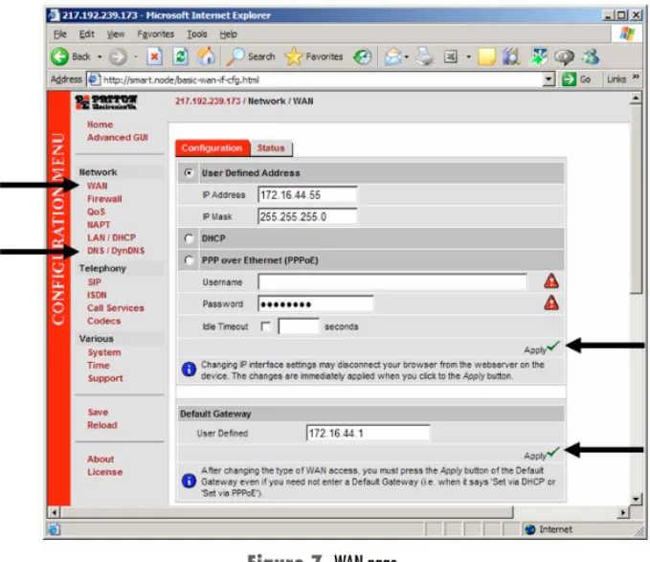
Task: Enable the Idle Timeout checkbox
Action: point(265,326)
